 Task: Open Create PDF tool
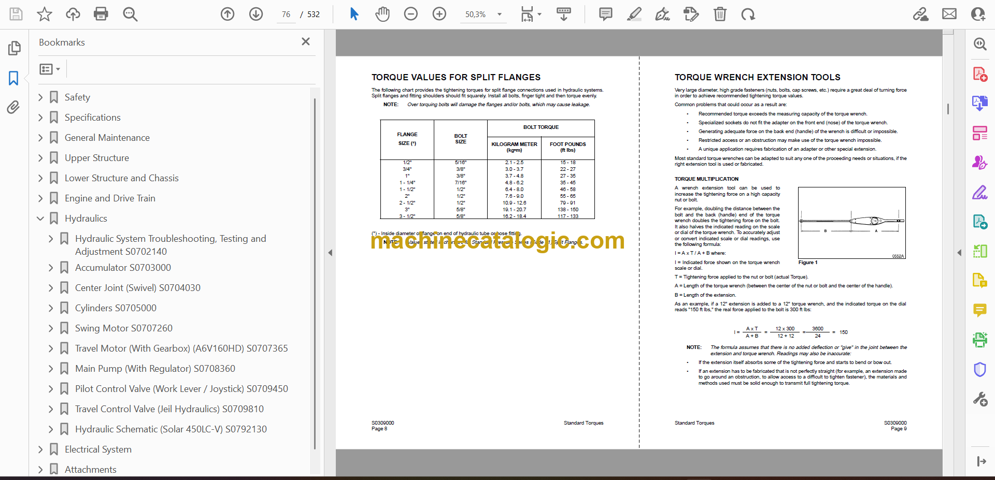point(979,74)
